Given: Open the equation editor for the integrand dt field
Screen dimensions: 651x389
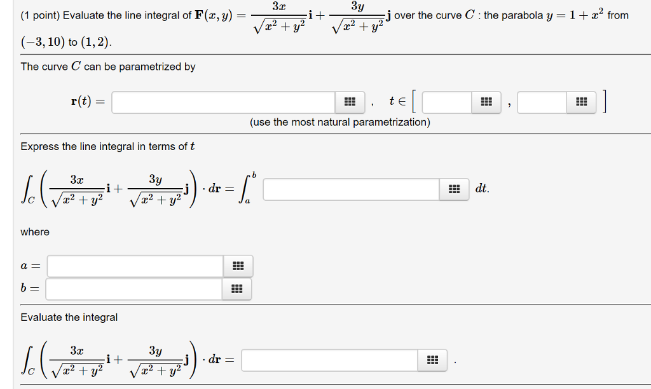Looking at the screenshot, I should click(453, 189).
